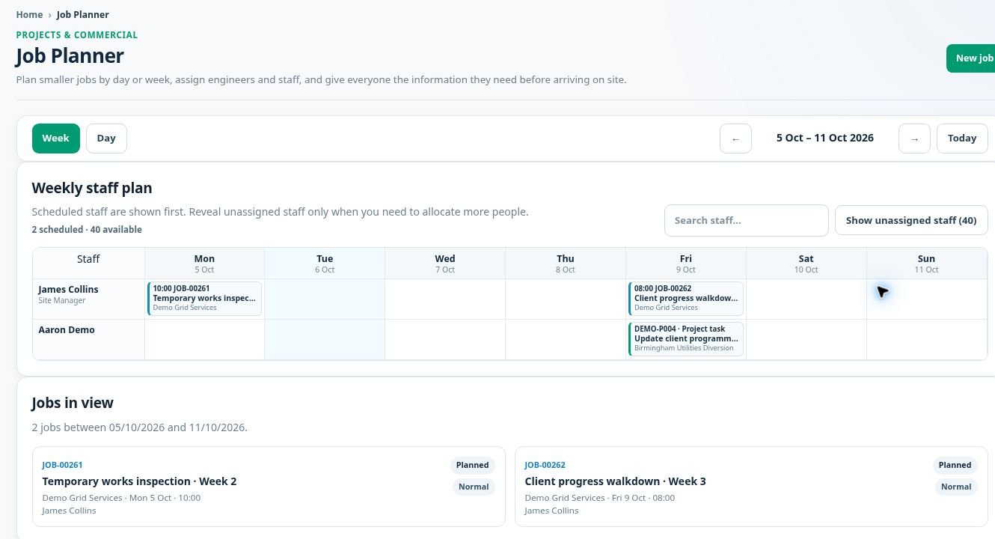
Task: Click staff name Aaron Demo
Action: click(67, 330)
